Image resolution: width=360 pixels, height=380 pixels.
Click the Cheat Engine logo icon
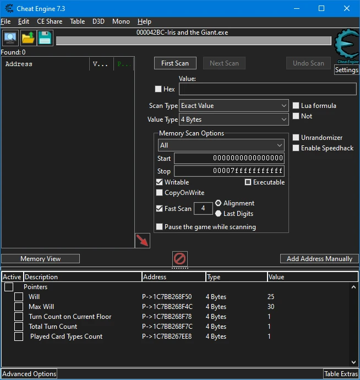point(347,46)
